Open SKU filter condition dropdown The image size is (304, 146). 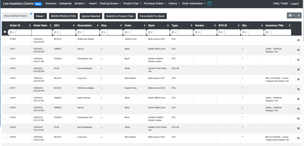coord(56,32)
